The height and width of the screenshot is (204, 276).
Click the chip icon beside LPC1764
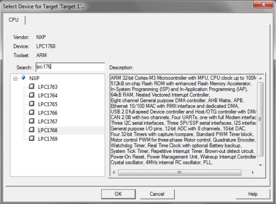point(32,95)
